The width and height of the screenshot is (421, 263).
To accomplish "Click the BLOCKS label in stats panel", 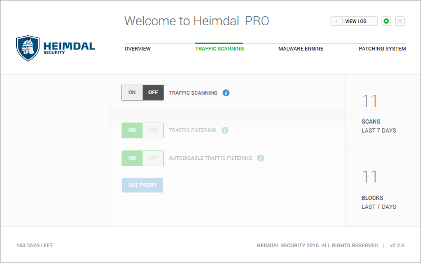I will [x=372, y=198].
